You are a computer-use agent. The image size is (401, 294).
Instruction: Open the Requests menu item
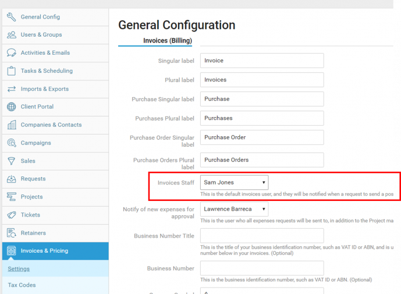tap(33, 179)
